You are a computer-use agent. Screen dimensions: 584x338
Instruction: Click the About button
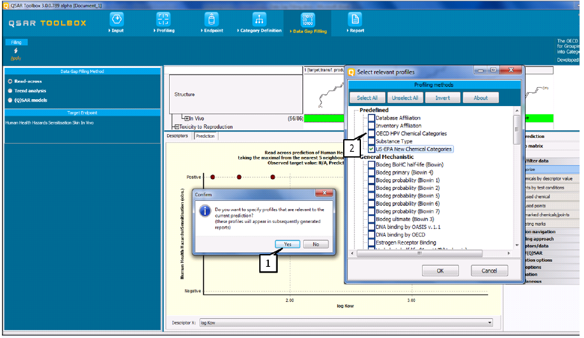(480, 98)
